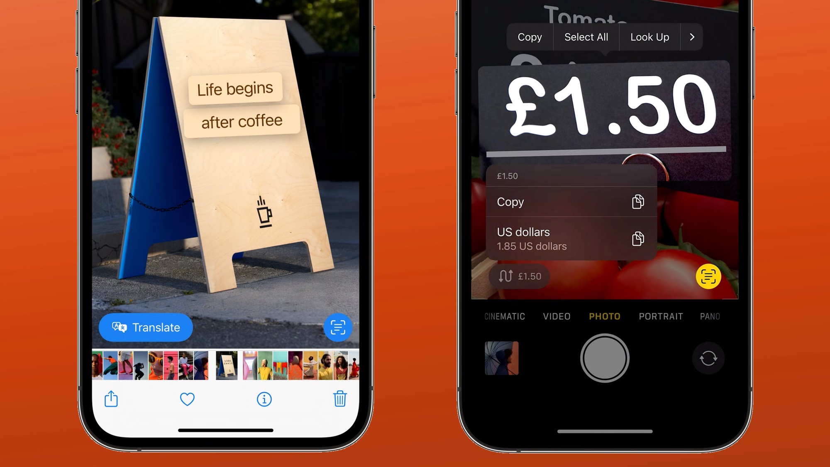Tap the CINEMATIC tab in camera modes
This screenshot has height=467, width=830.
tap(504, 316)
